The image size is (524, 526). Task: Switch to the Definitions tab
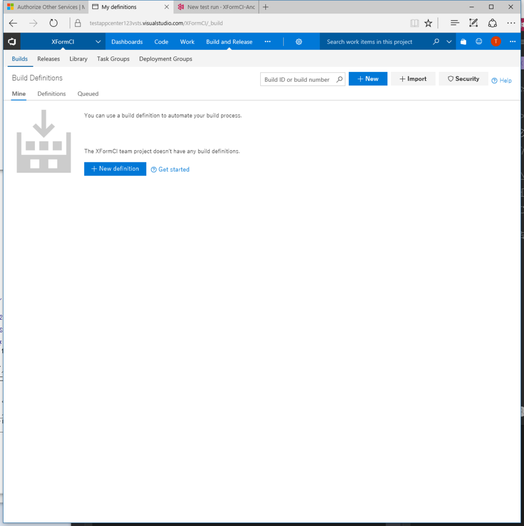52,93
